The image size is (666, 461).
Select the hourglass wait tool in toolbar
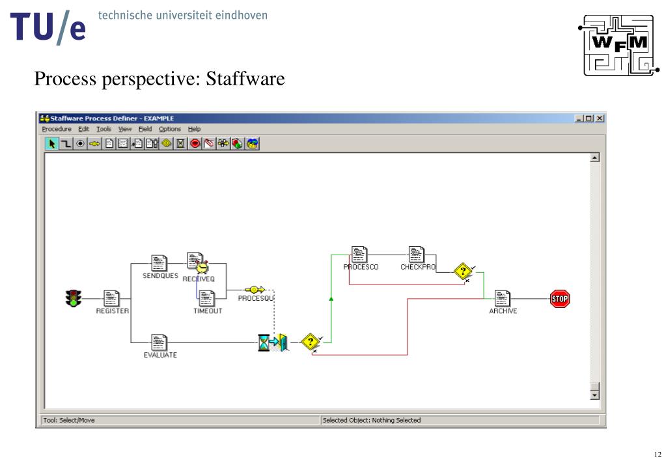pos(180,144)
